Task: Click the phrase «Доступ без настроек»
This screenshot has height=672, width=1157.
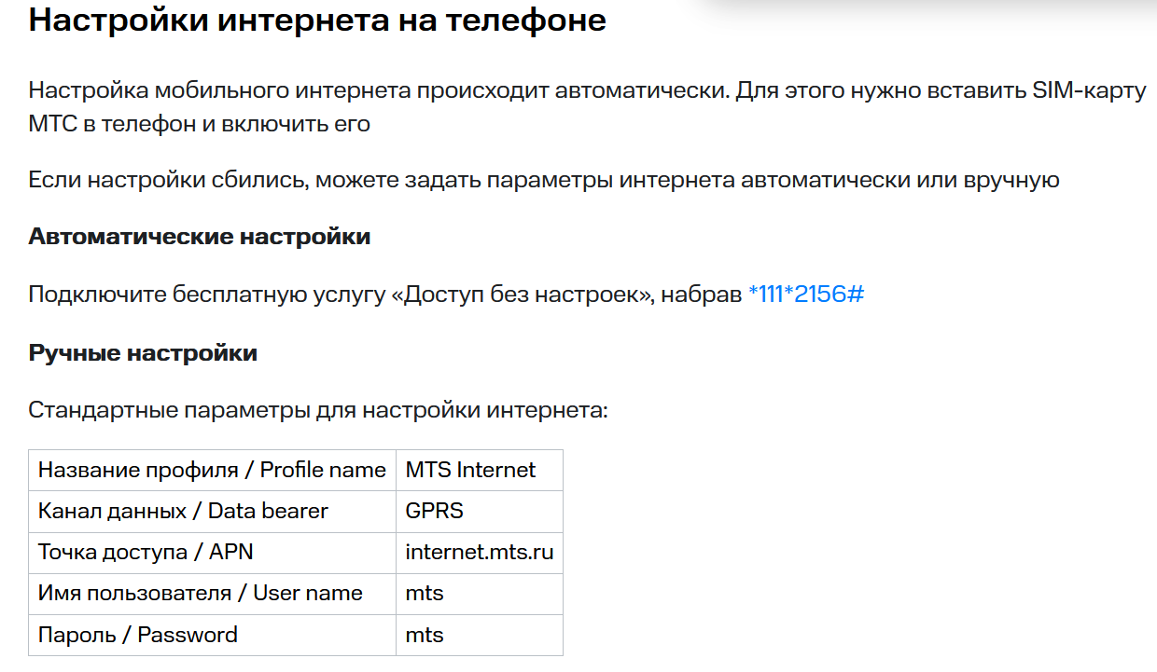Action: tap(523, 295)
